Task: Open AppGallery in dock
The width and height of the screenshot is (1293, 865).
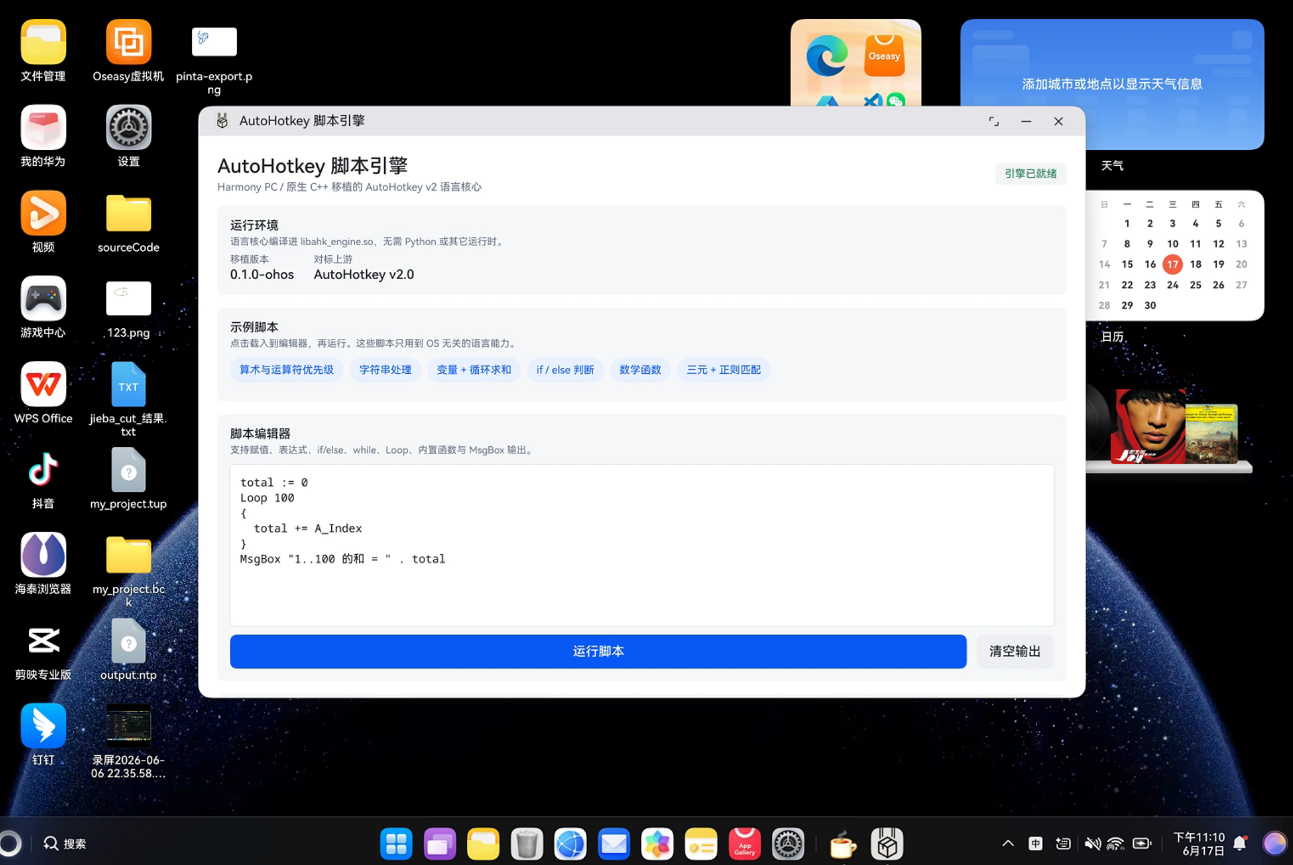Action: pyautogui.click(x=744, y=843)
